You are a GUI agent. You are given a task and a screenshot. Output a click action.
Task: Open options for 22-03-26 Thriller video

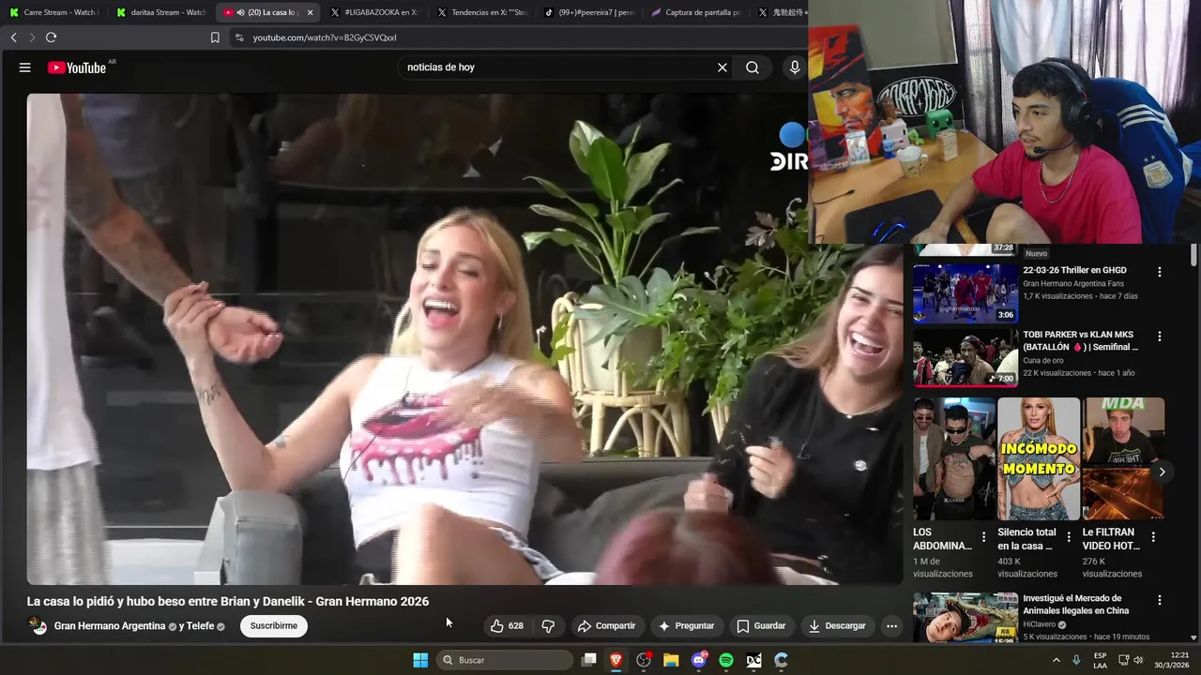point(1160,272)
